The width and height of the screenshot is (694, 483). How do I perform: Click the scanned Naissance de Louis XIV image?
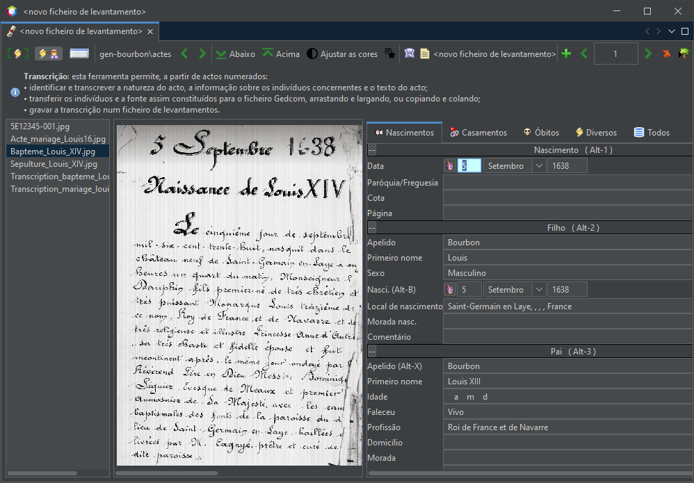239,295
